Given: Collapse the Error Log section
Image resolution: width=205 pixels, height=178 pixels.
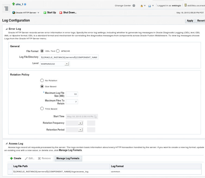Looking at the screenshot, I should [x=7, y=29].
